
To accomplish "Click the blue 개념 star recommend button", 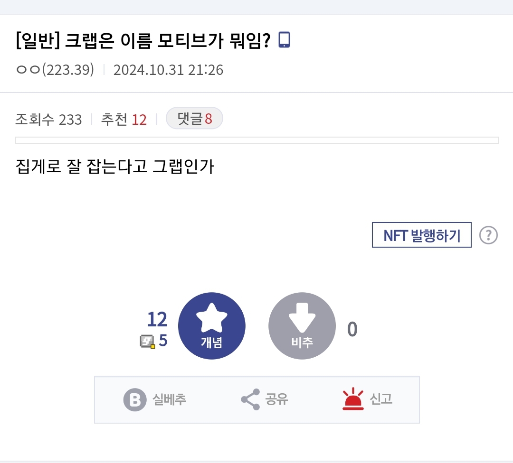I will [x=212, y=326].
